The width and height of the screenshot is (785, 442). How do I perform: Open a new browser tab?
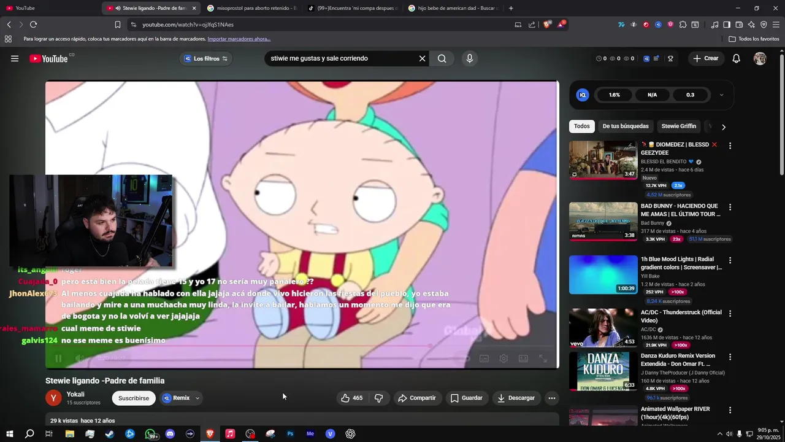[x=511, y=8]
